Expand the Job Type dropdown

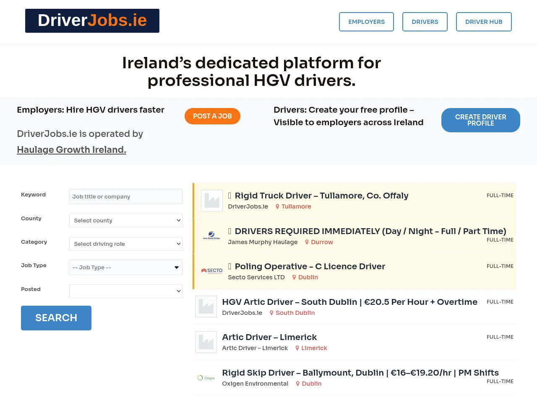126,268
